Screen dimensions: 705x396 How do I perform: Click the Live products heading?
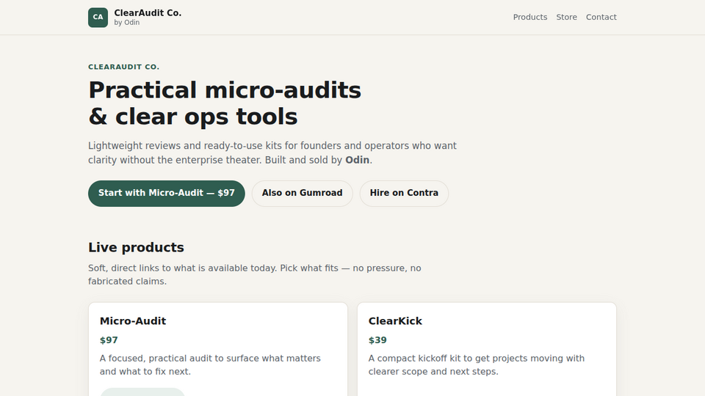[137, 247]
